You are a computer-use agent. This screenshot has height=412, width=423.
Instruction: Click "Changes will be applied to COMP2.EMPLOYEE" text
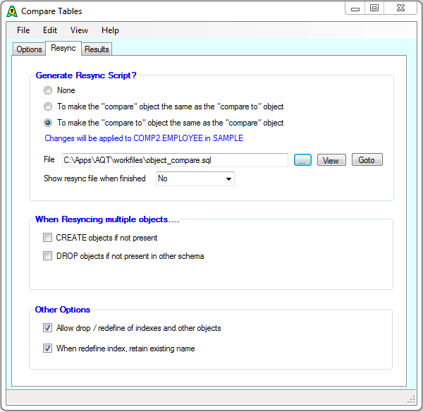tap(144, 138)
